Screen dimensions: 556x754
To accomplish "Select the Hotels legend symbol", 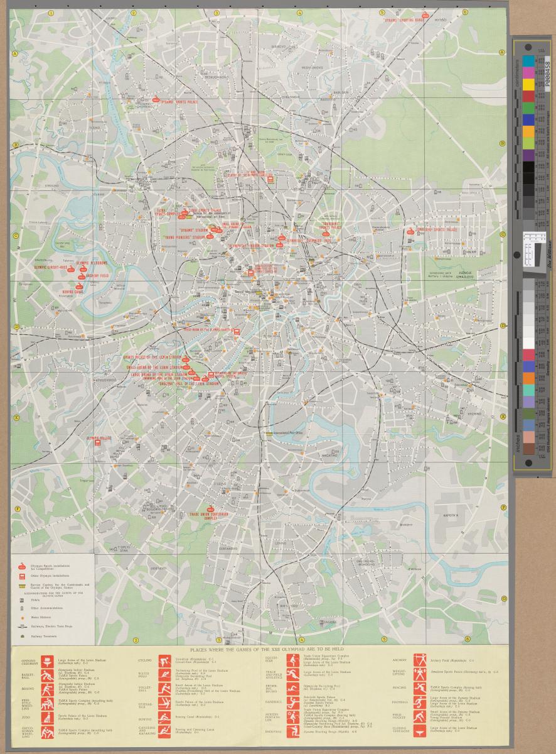I will click(23, 600).
